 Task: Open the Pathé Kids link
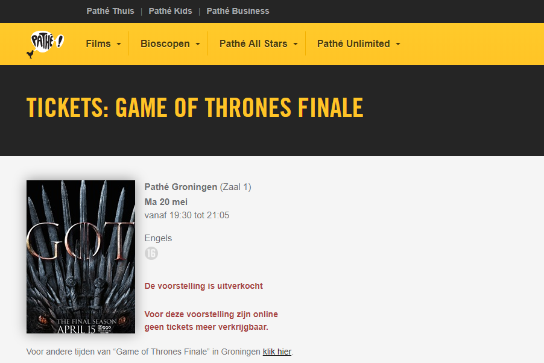coord(170,11)
